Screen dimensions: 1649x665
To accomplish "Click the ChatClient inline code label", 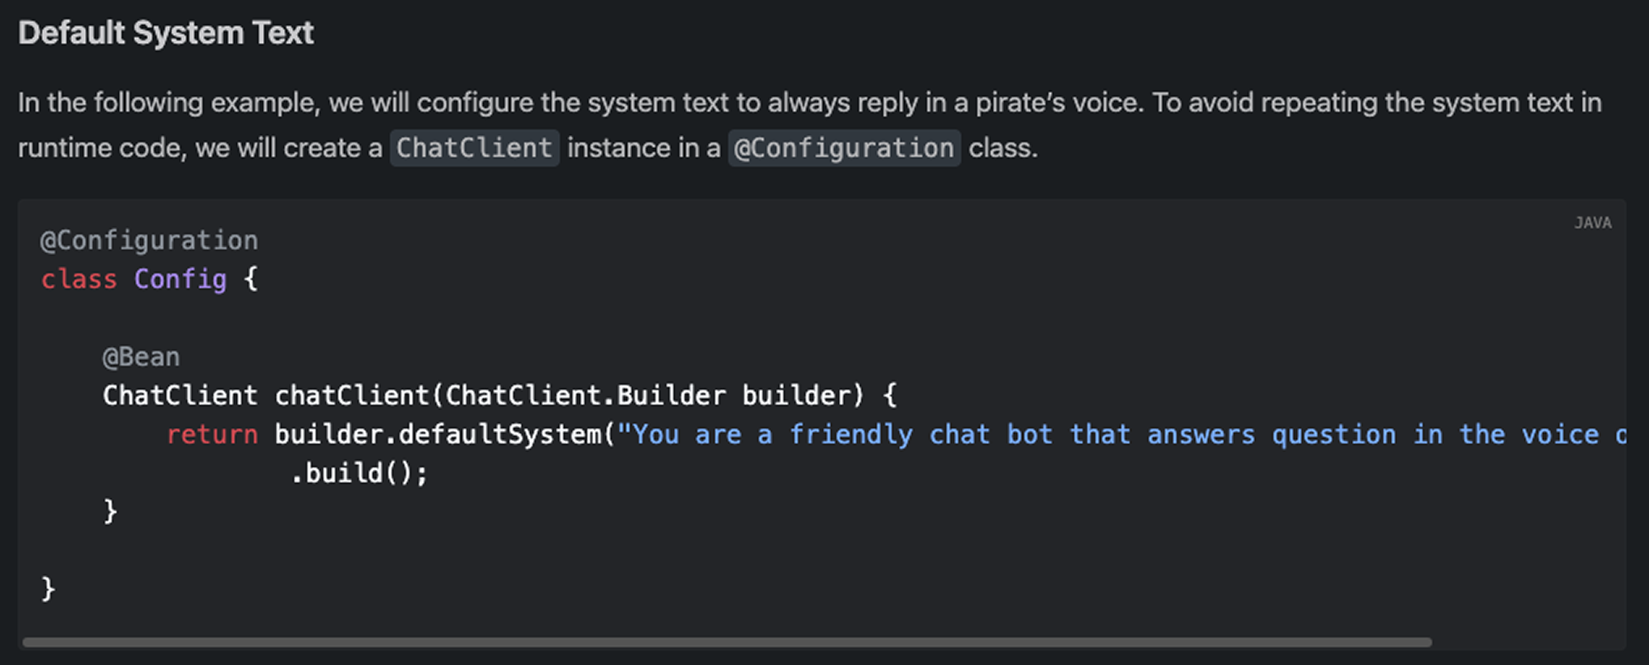I will pyautogui.click(x=475, y=148).
